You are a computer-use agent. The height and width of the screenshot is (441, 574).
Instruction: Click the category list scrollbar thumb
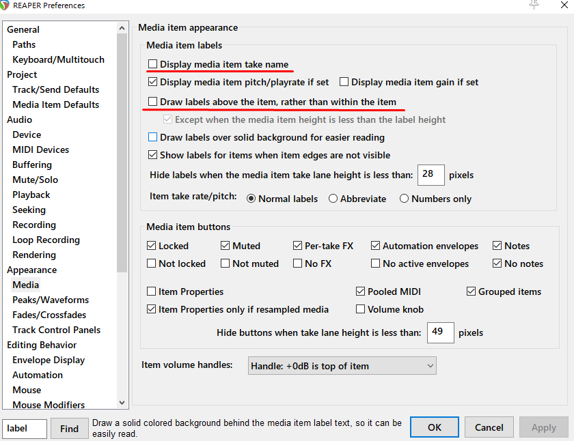click(x=122, y=153)
